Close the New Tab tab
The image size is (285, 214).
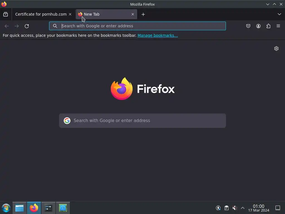133,14
